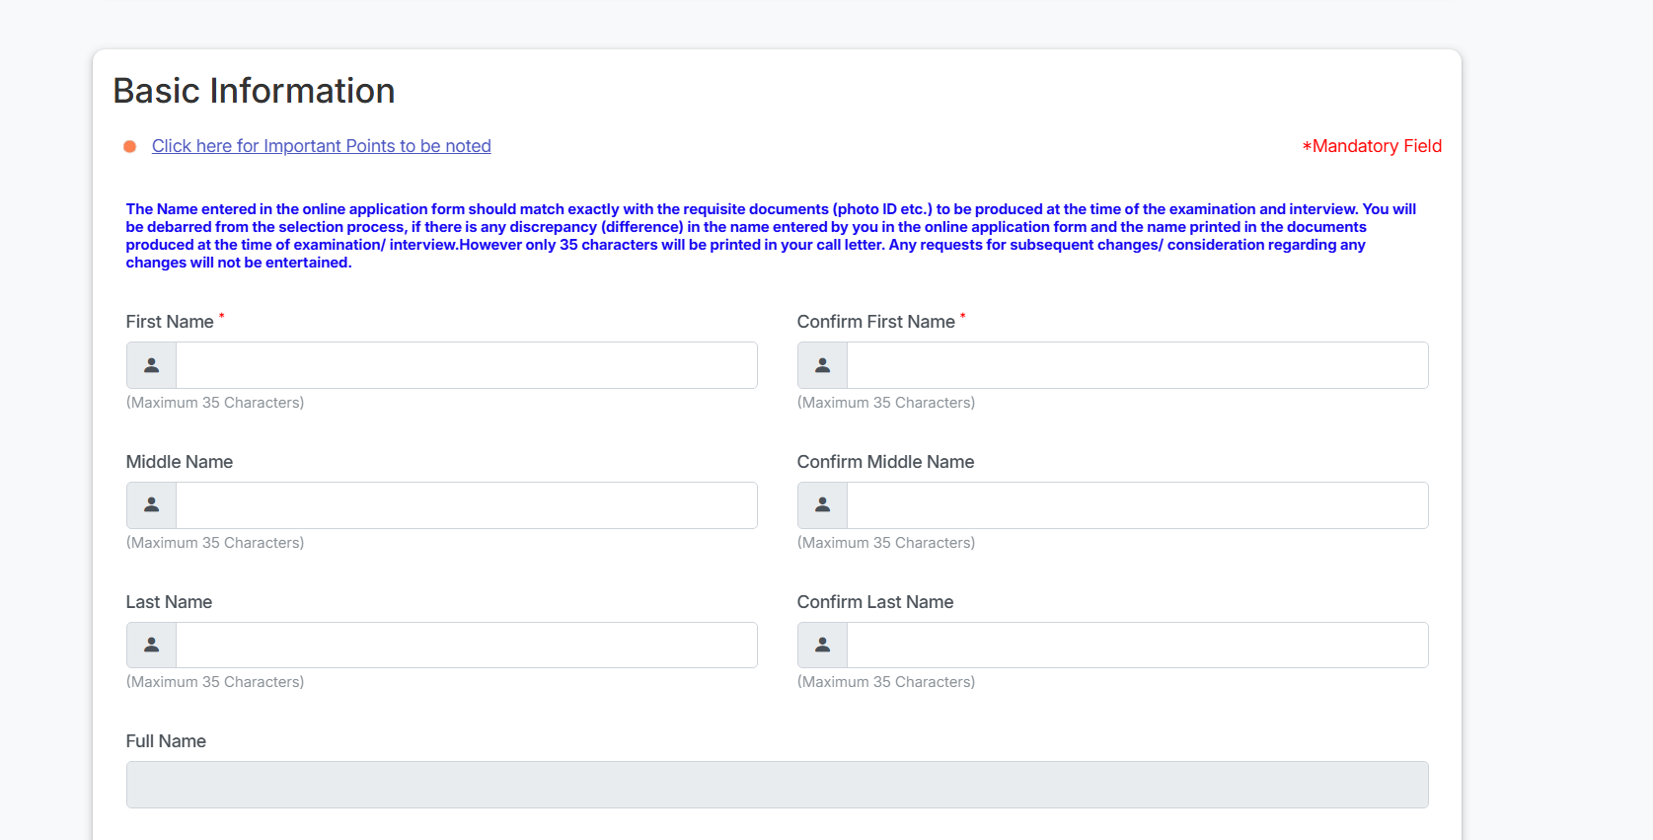Viewport: 1653px width, 840px height.
Task: Open the Important Points to be noted link
Action: coord(321,146)
